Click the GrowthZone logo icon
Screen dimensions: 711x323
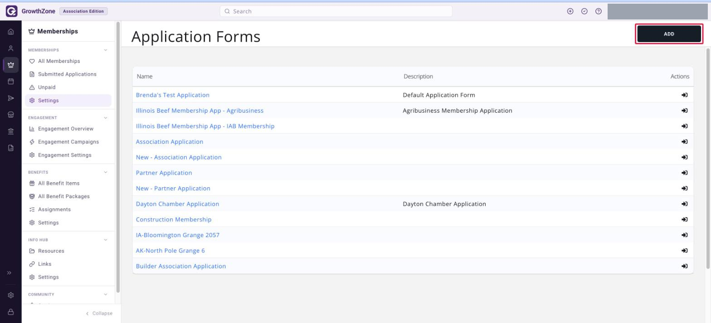(x=11, y=11)
